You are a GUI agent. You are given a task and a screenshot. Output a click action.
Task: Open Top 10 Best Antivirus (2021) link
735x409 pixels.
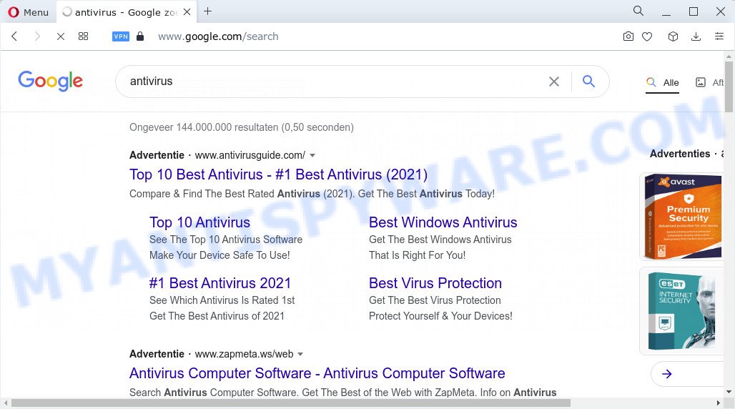click(278, 174)
